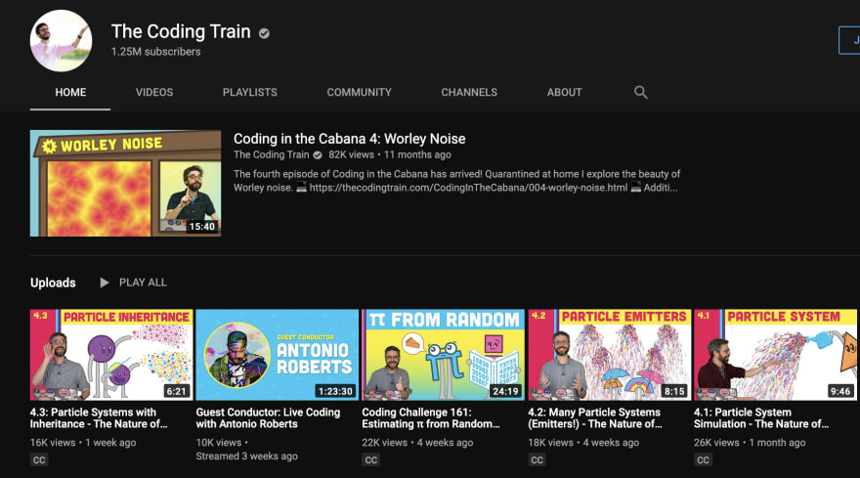This screenshot has width=860, height=478.
Task: Open the PLAYLISTS tab
Action: pos(249,92)
